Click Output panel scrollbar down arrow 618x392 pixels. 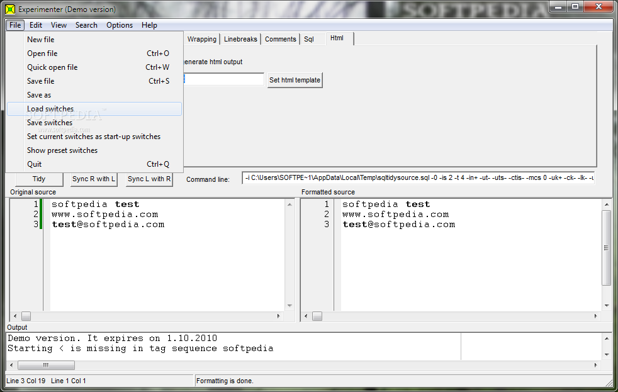tap(607, 355)
